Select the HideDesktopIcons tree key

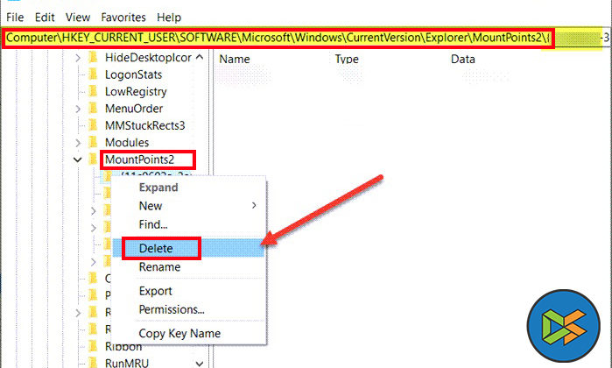tap(148, 58)
